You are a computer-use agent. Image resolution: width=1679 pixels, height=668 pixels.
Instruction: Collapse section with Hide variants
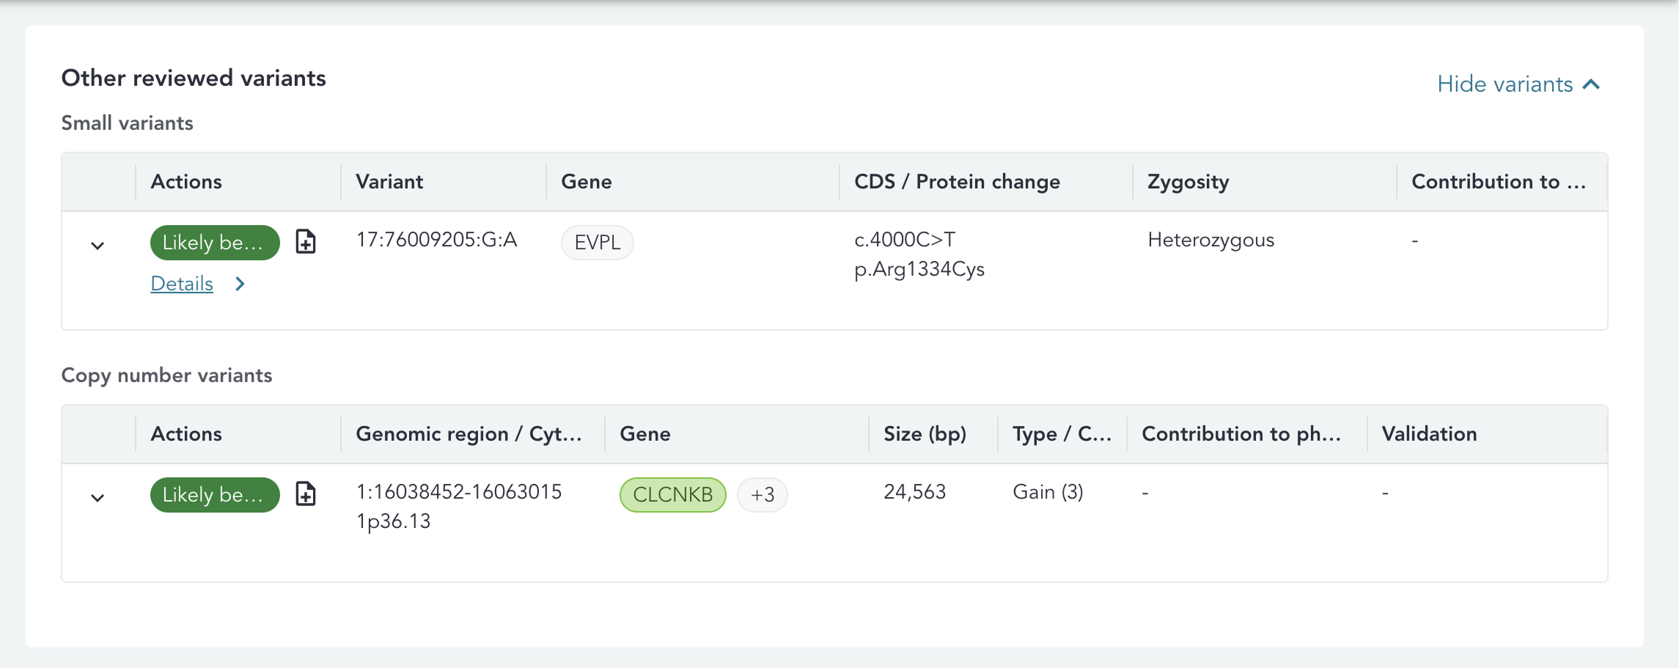coord(1518,84)
